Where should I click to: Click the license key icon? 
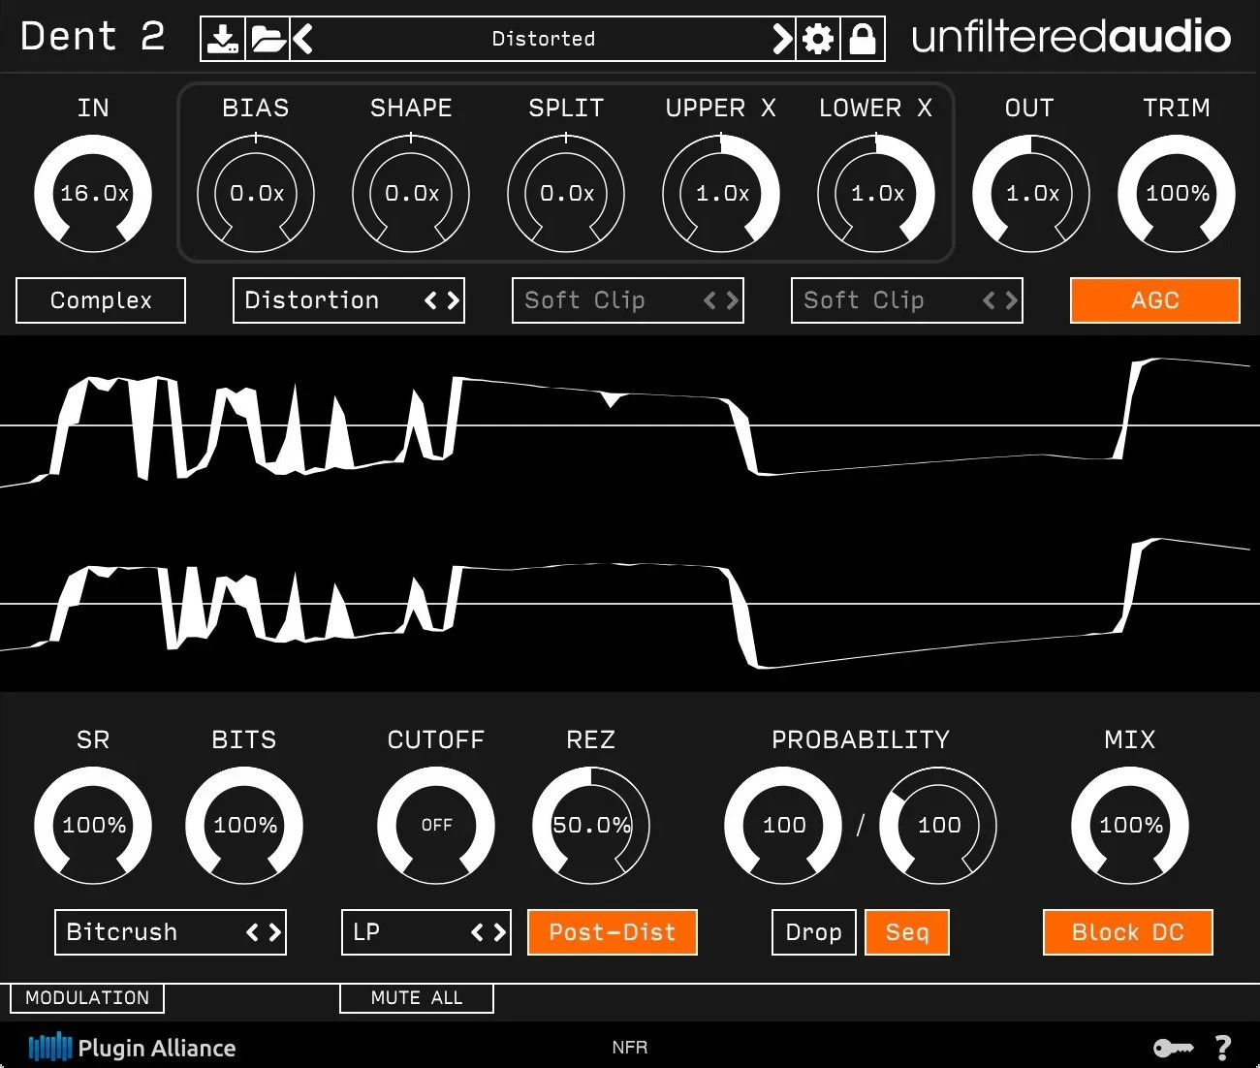point(1173,1048)
